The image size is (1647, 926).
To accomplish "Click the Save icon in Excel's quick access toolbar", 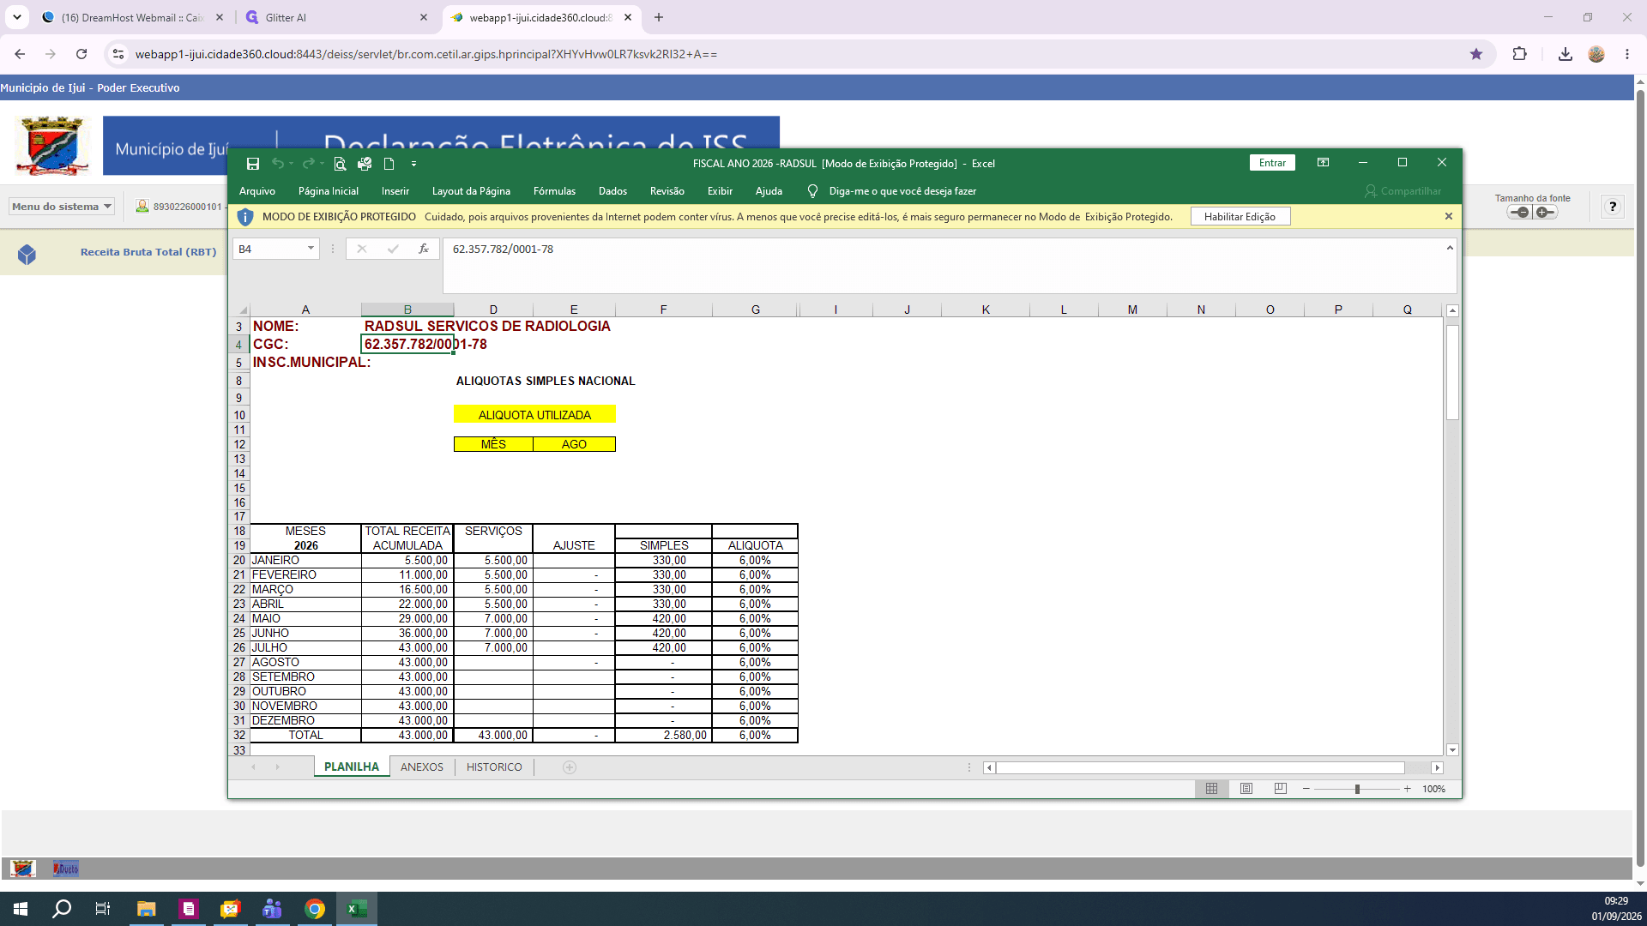I will pyautogui.click(x=252, y=163).
